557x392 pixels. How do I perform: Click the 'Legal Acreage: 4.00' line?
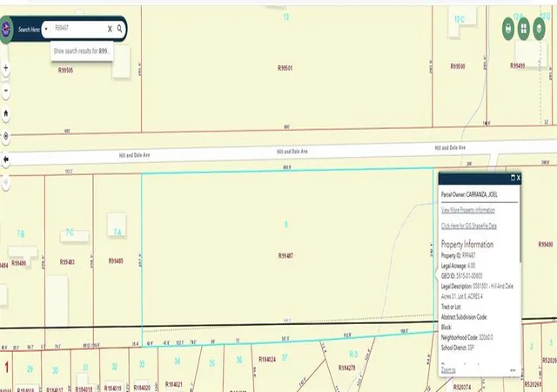tap(459, 266)
